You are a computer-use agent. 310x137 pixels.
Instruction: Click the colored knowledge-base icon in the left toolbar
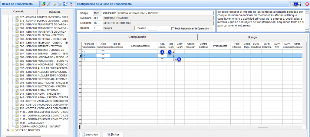(44, 4)
